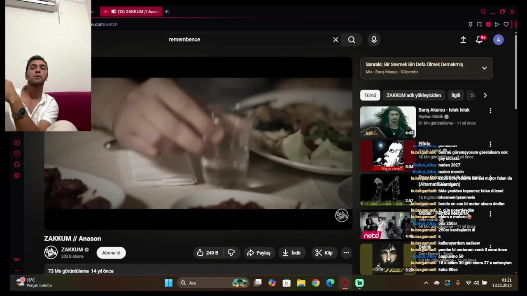Open Microsoft Edge from the taskbar

[330, 283]
